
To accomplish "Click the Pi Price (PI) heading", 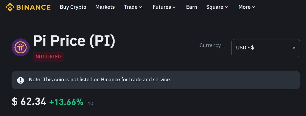I will click(74, 41).
